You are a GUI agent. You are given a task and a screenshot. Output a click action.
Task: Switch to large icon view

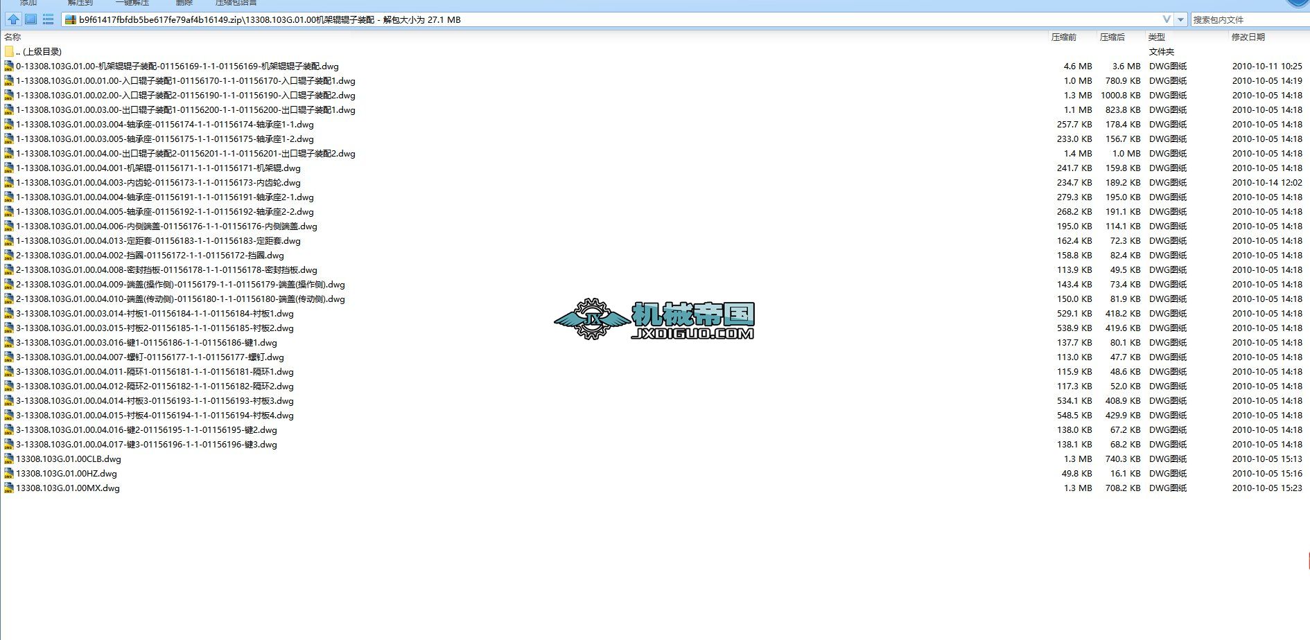pyautogui.click(x=30, y=19)
